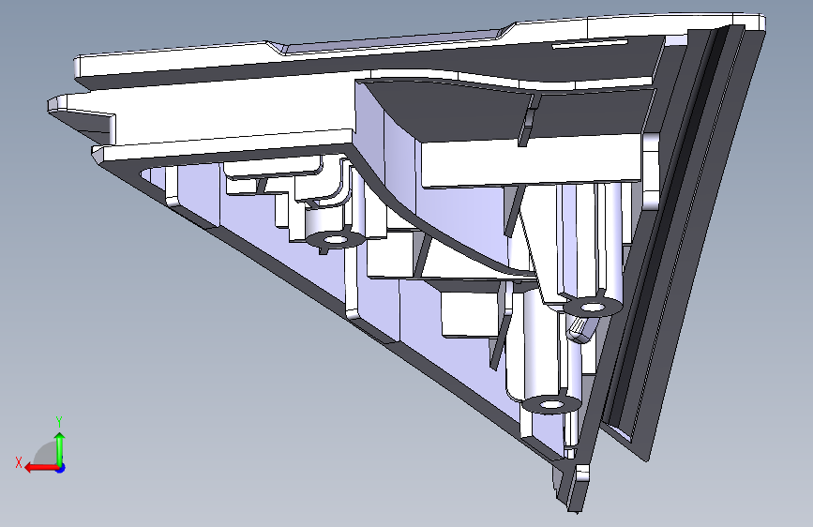Click the green Y axis arrow of the triad

(x=60, y=448)
